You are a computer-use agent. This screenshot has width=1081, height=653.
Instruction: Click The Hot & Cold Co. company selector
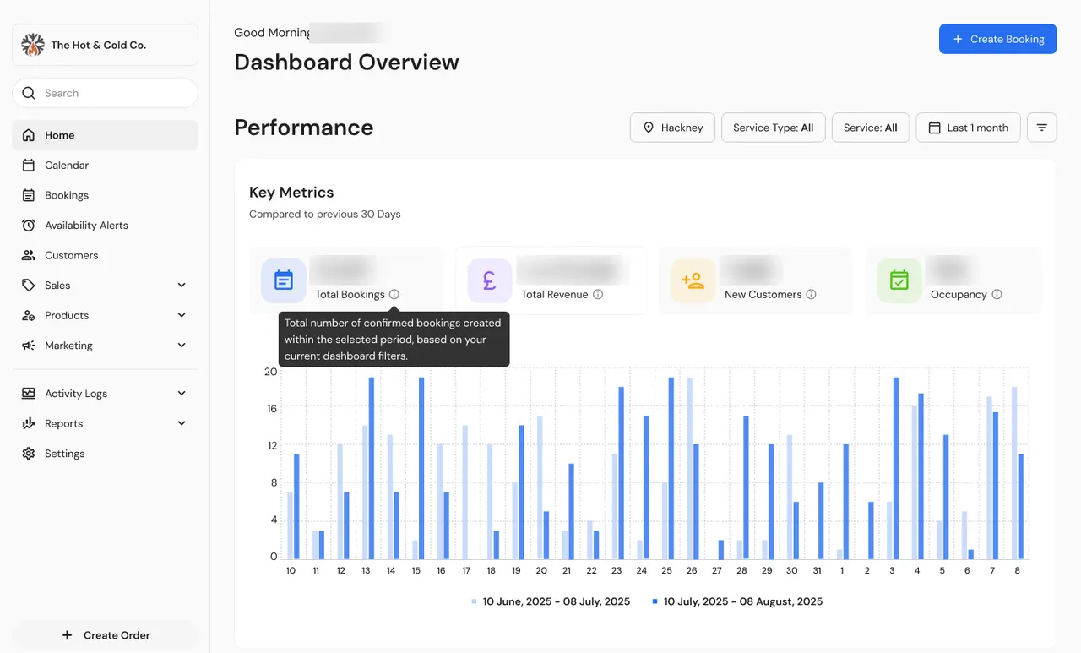point(105,45)
